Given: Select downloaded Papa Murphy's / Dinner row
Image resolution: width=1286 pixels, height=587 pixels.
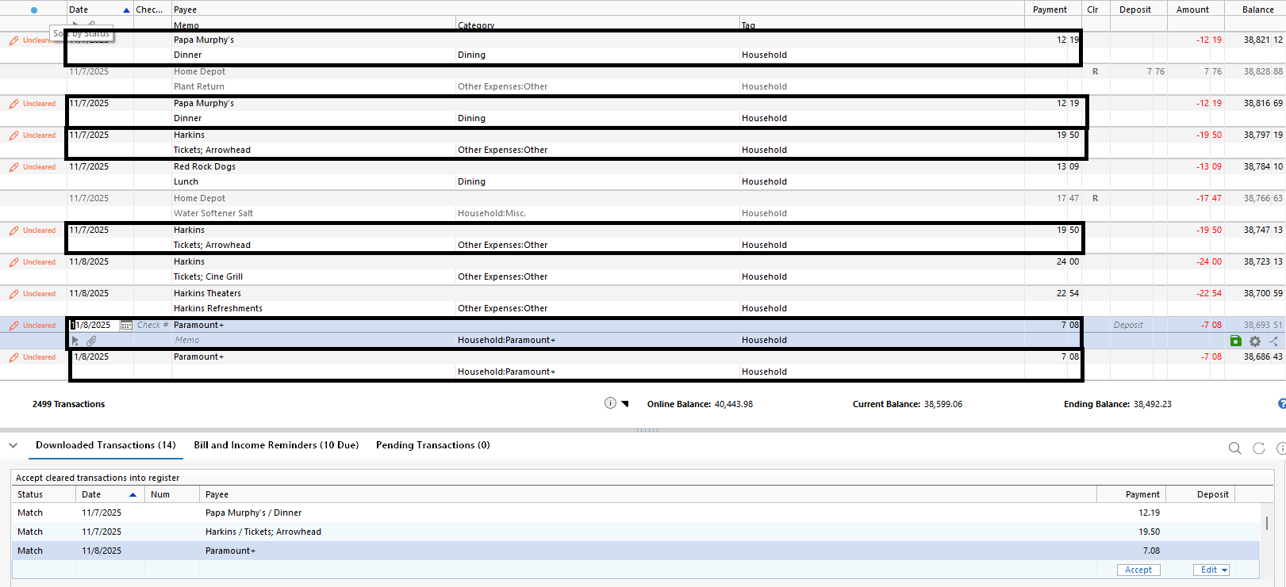Looking at the screenshot, I should tap(635, 513).
